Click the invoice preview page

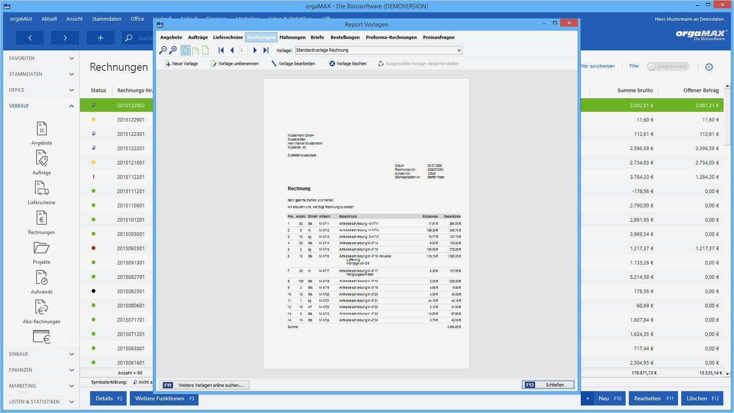(x=366, y=223)
